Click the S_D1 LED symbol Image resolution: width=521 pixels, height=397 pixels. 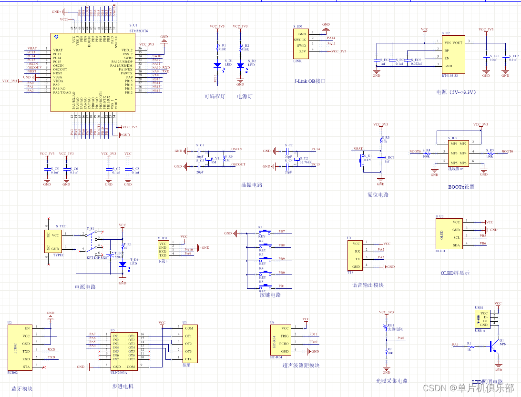(218, 65)
